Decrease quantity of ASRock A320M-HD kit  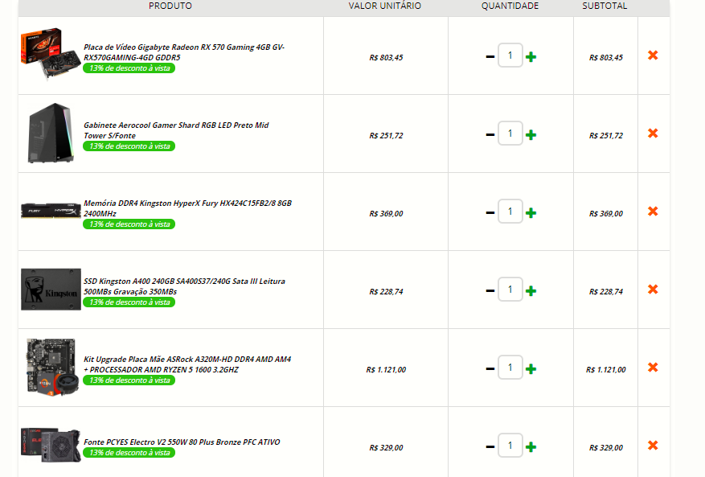[x=490, y=368]
